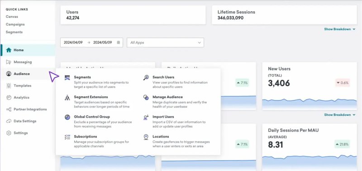Viewport: 362px width, 171px height.
Task: Click the Partner Integrations icon
Action: (x=9, y=109)
